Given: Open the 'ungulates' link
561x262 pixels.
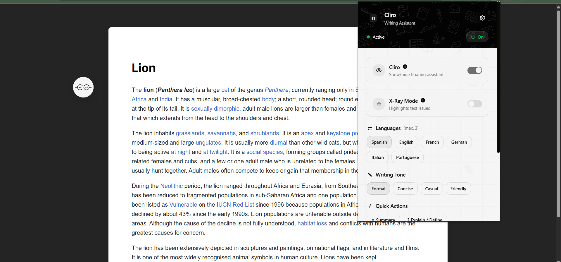Looking at the screenshot, I should point(208,143).
